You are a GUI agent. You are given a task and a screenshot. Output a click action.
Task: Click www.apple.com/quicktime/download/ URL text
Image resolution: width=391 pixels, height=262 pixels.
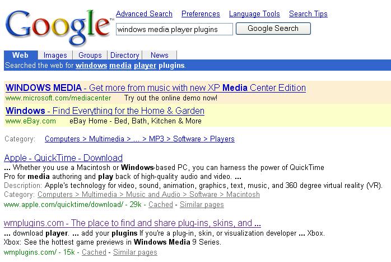[64, 205]
